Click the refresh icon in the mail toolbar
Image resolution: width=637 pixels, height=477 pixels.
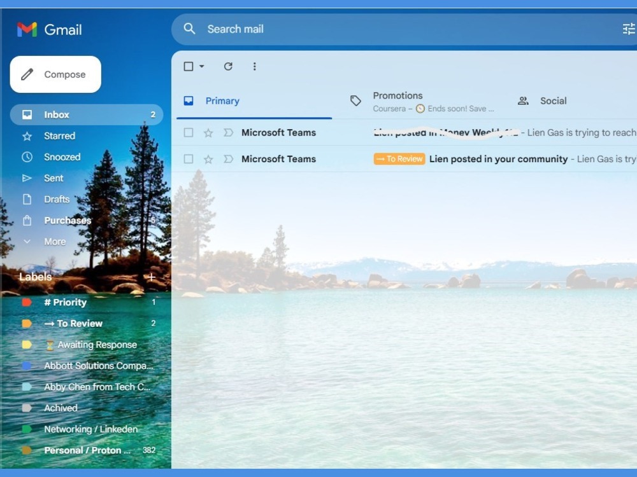pos(228,66)
